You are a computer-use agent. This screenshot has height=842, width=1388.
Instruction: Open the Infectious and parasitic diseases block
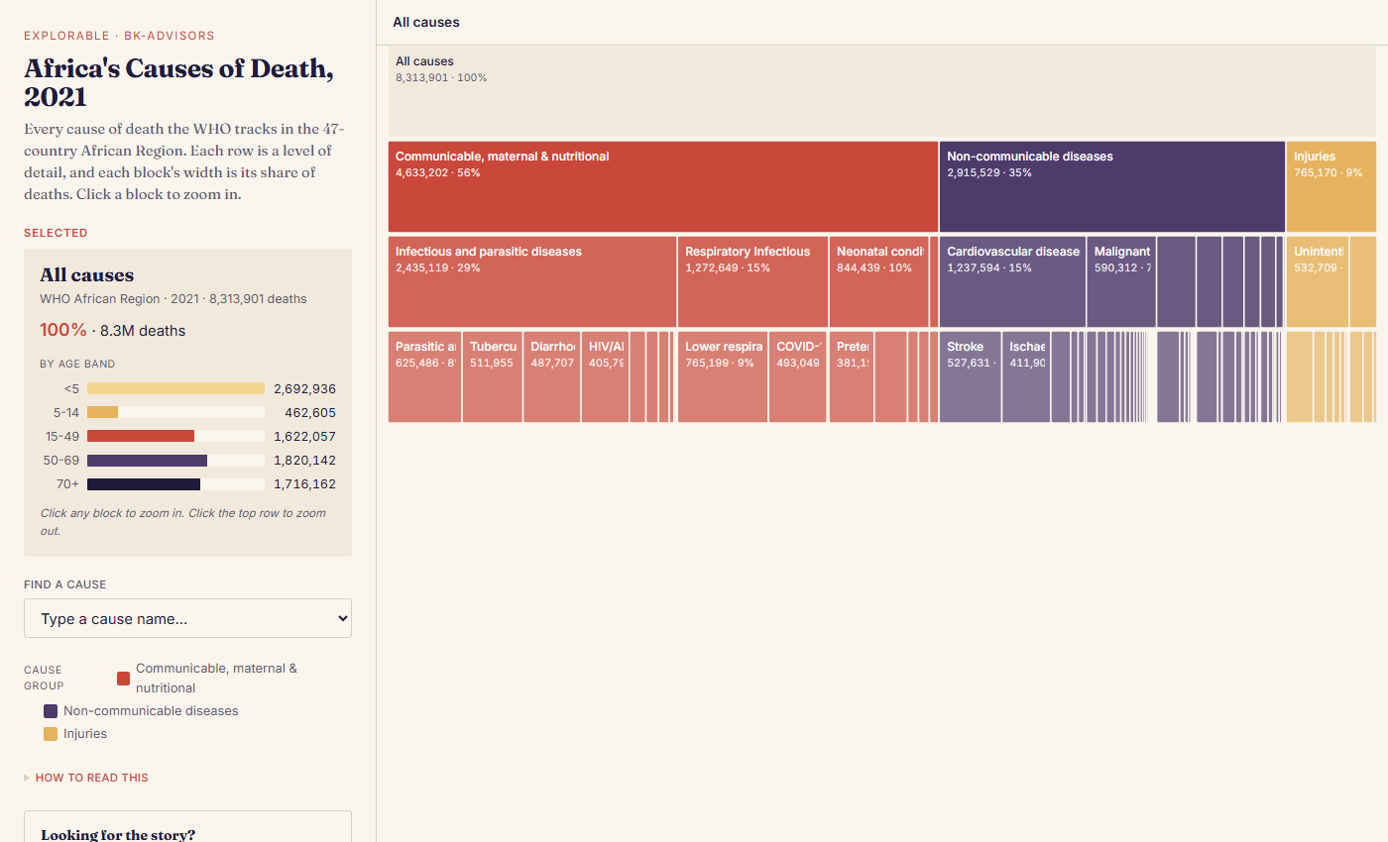pos(532,281)
